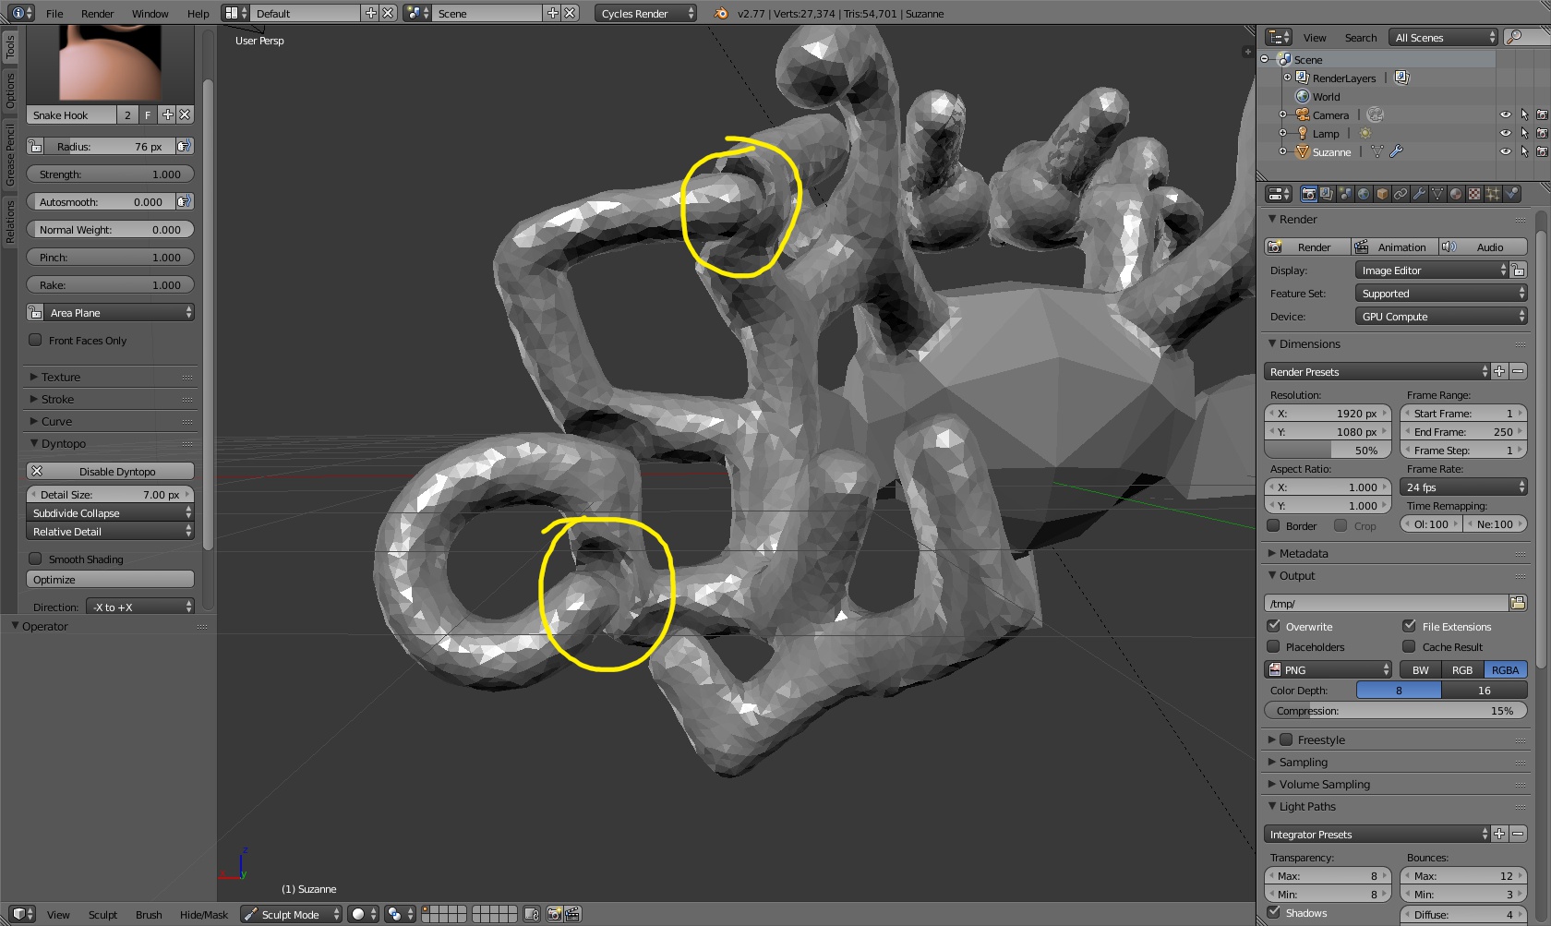
Task: Enable Smooth Shading checkbox
Action: pos(35,559)
